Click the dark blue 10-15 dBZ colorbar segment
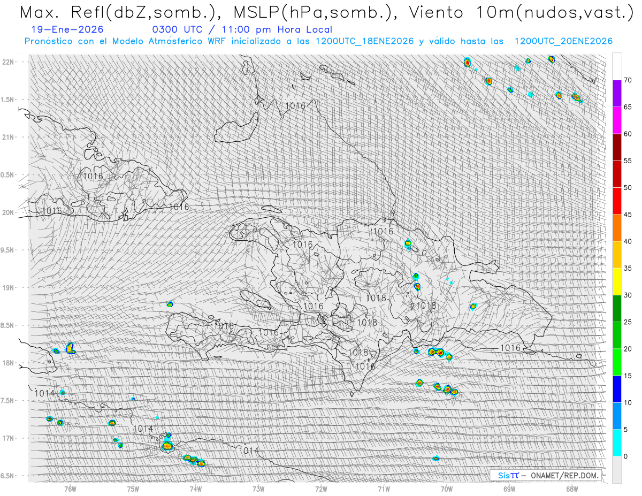Viewport: 642px width, 496px height. [617, 389]
